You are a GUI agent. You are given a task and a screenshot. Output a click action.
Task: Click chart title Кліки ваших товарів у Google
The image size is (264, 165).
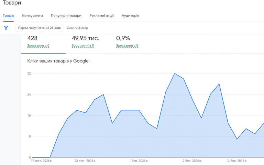(x=58, y=61)
